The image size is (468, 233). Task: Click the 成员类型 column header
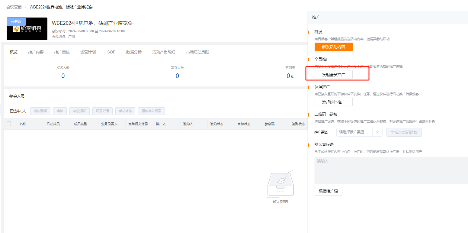pyautogui.click(x=80, y=124)
